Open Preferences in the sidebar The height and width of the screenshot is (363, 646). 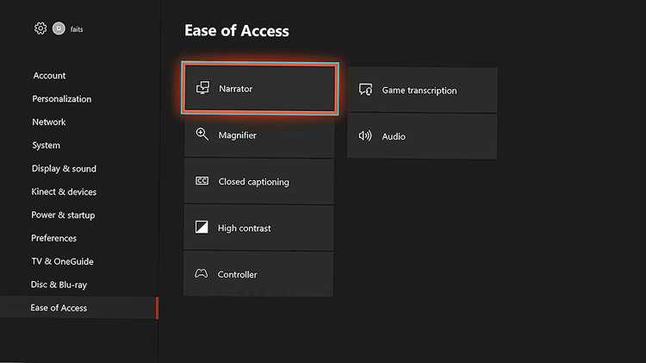click(x=54, y=239)
